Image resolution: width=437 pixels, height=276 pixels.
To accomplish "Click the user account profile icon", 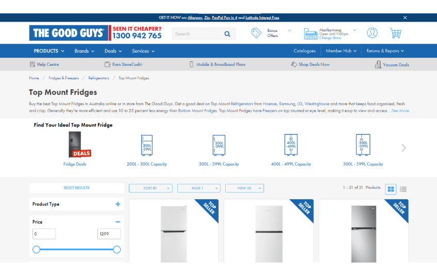I will (x=372, y=33).
